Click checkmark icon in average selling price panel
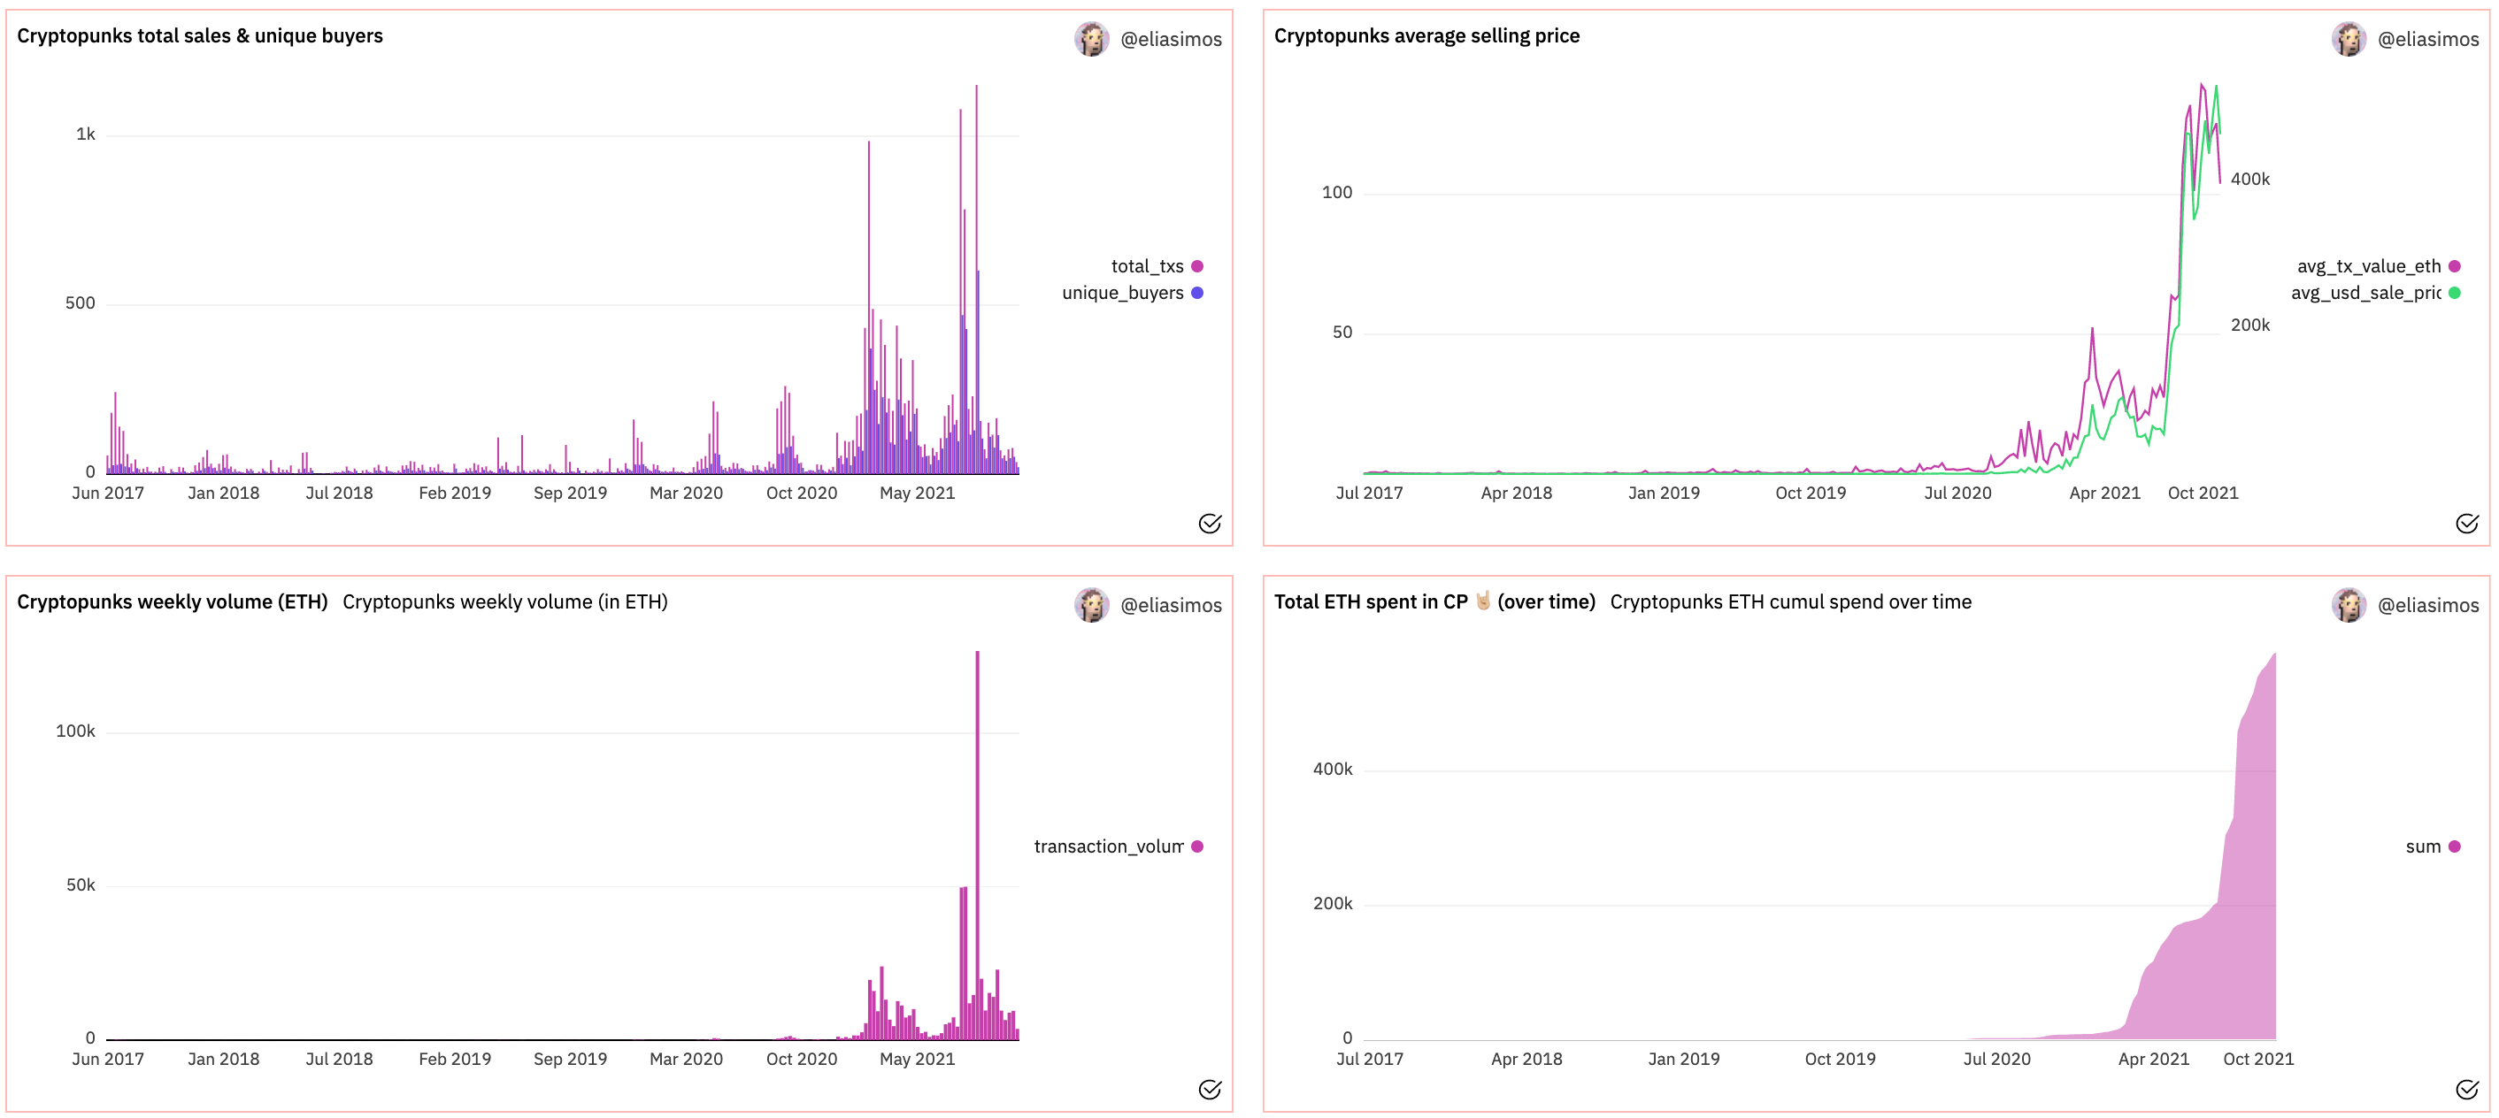The width and height of the screenshot is (2499, 1118). point(2467,524)
